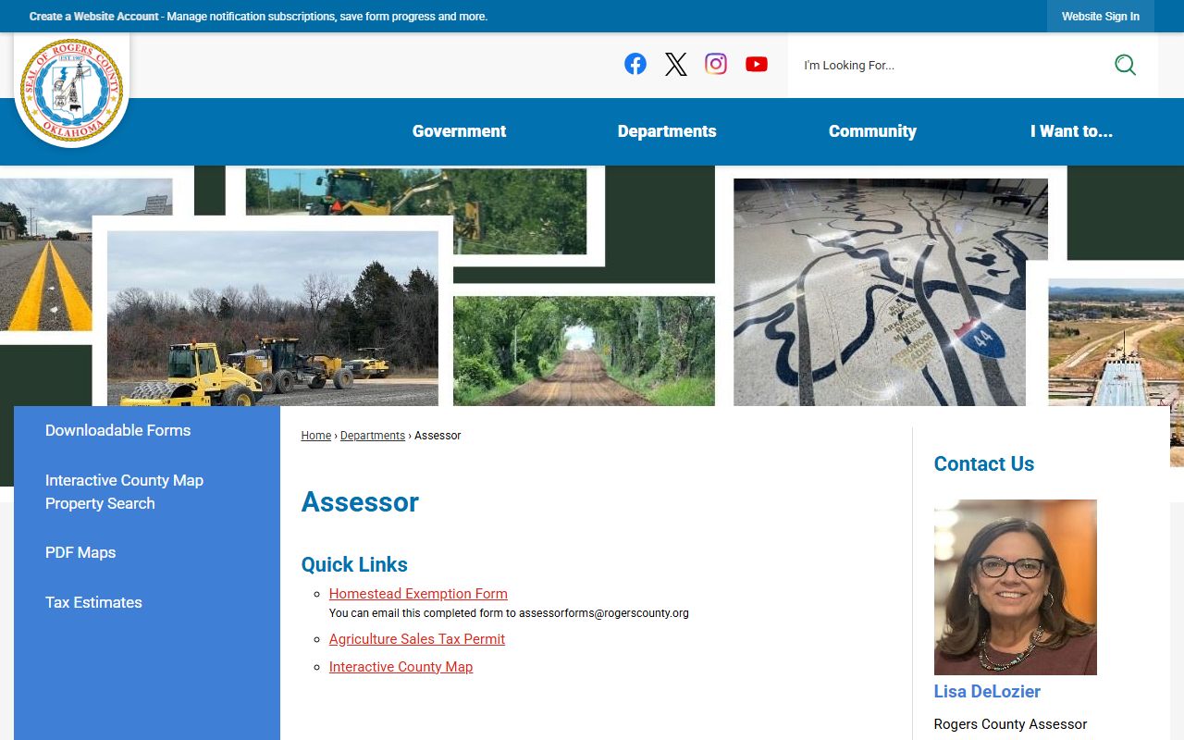This screenshot has height=740, width=1184.
Task: Open the Facebook page icon
Action: click(x=635, y=64)
